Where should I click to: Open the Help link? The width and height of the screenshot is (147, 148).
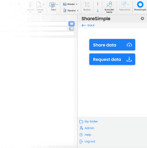(85, 135)
